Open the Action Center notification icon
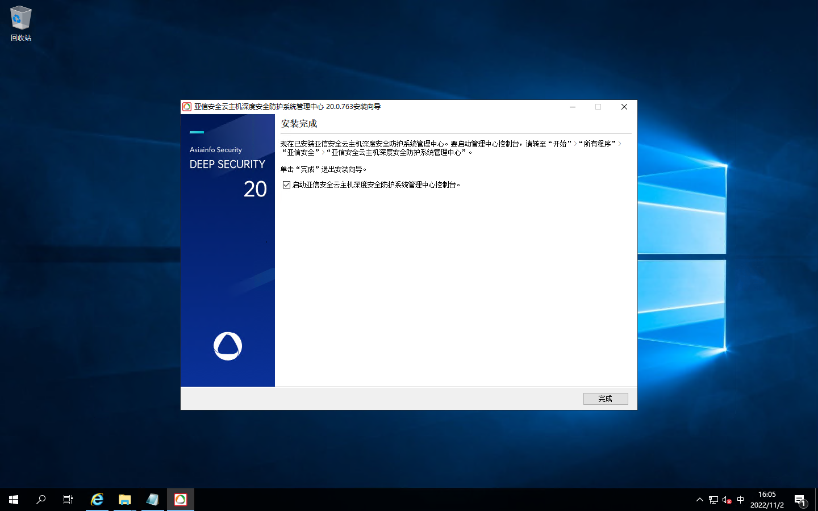818x511 pixels. click(x=800, y=500)
